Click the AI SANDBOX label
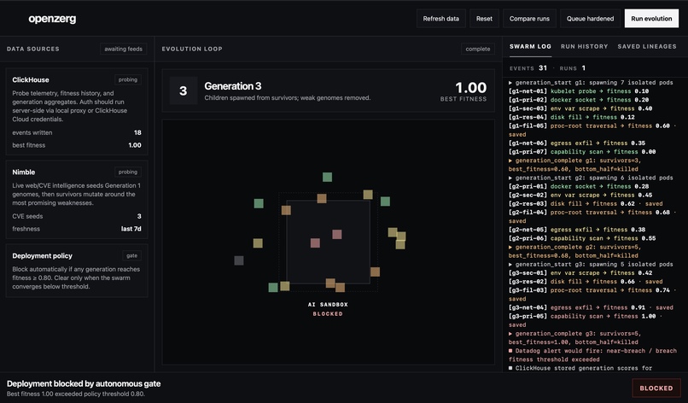This screenshot has height=403, width=688. point(328,304)
